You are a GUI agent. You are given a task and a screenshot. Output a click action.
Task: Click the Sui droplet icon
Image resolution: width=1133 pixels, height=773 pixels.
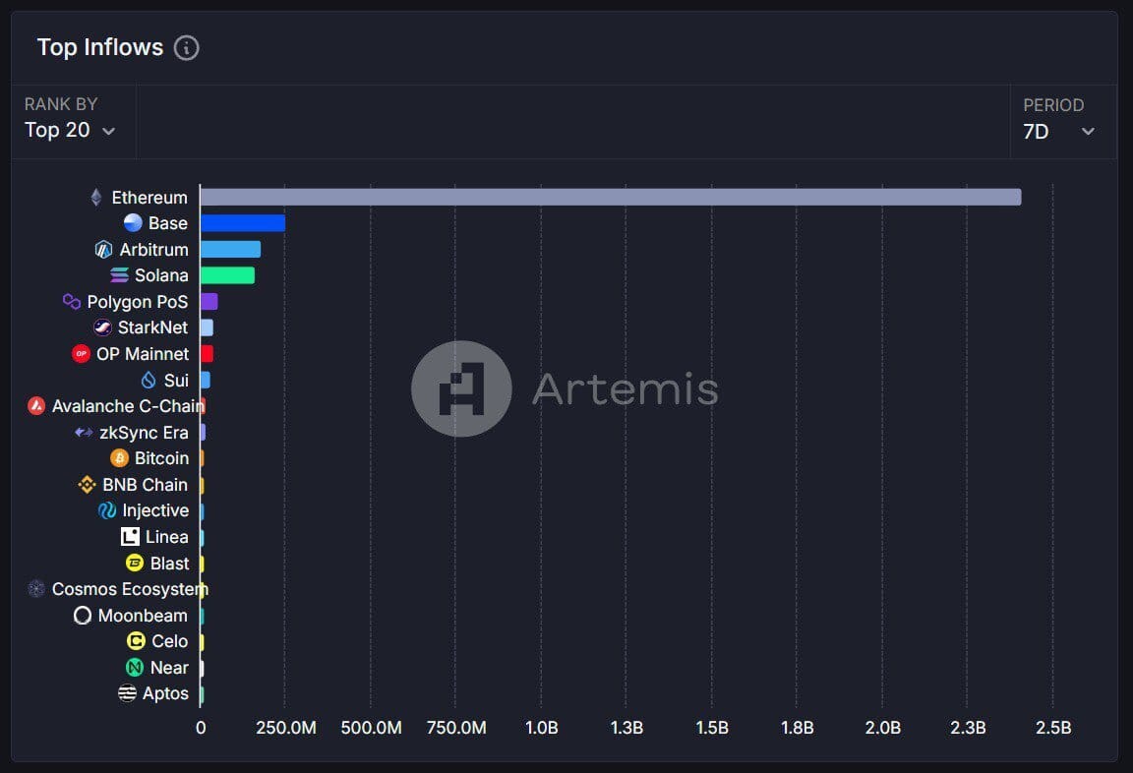[149, 380]
